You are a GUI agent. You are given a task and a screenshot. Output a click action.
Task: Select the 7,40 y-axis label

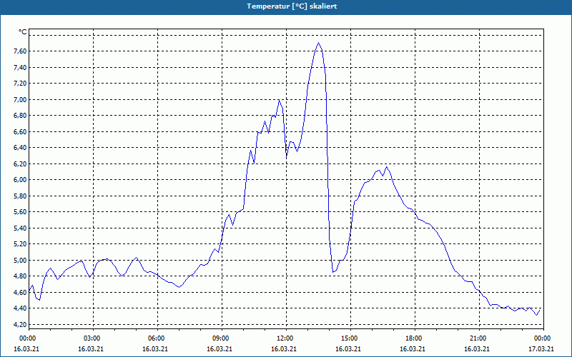20,67
